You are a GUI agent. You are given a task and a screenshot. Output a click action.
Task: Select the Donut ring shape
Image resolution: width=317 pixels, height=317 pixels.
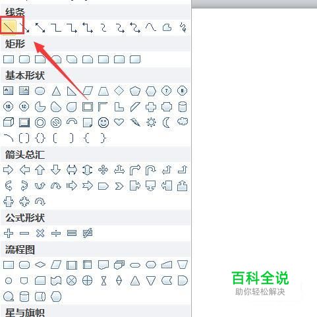40,123
